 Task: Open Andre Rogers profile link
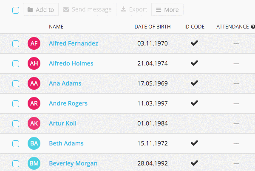tap(68, 103)
